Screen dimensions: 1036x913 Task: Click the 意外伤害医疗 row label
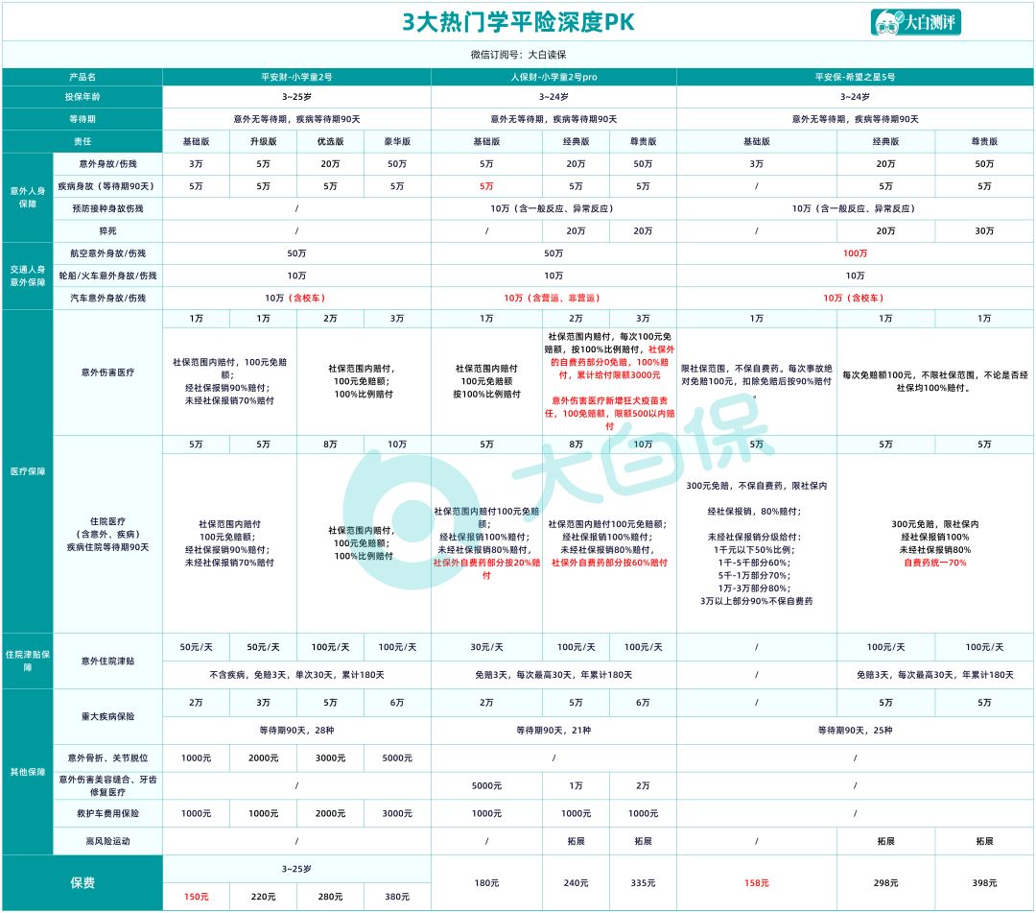click(107, 372)
